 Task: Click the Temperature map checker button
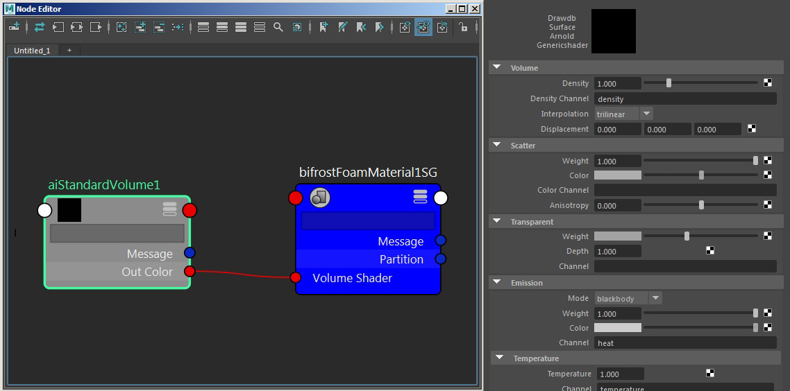(710, 374)
